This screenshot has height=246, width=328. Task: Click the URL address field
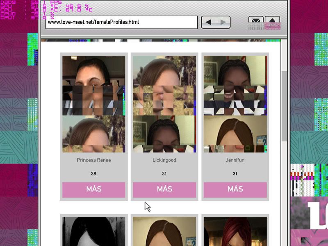click(x=121, y=22)
